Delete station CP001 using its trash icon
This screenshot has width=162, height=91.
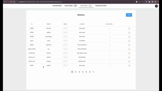tap(129, 66)
